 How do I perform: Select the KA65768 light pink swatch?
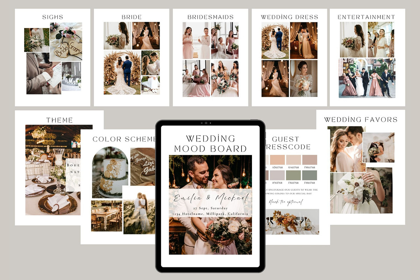pyautogui.click(x=293, y=160)
